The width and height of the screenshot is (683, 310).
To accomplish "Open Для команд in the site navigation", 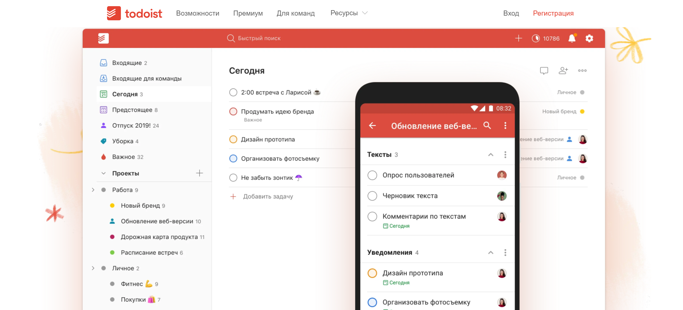I will [x=296, y=13].
